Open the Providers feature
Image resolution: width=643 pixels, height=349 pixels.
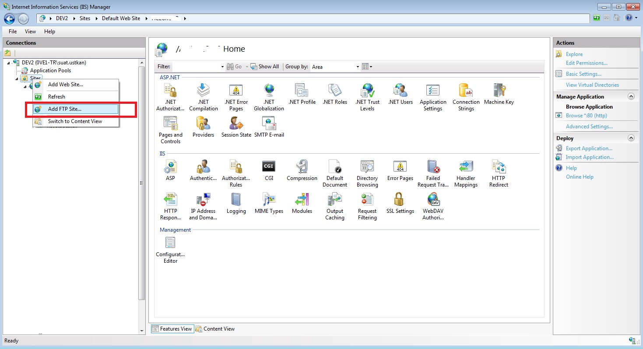tap(203, 127)
